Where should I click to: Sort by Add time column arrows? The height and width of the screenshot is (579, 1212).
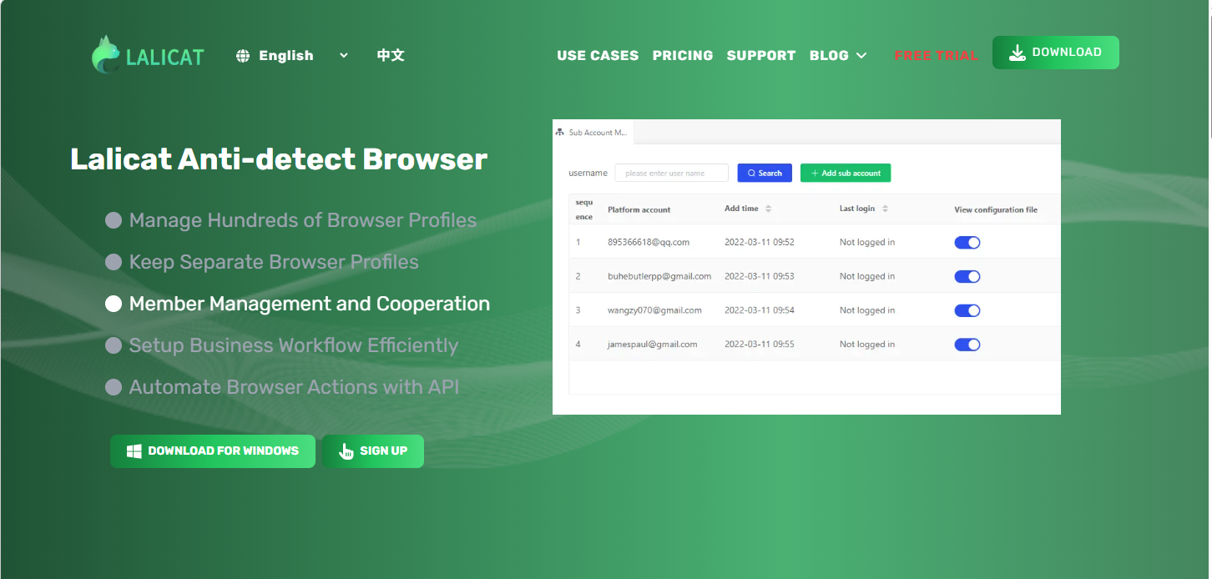(x=768, y=209)
